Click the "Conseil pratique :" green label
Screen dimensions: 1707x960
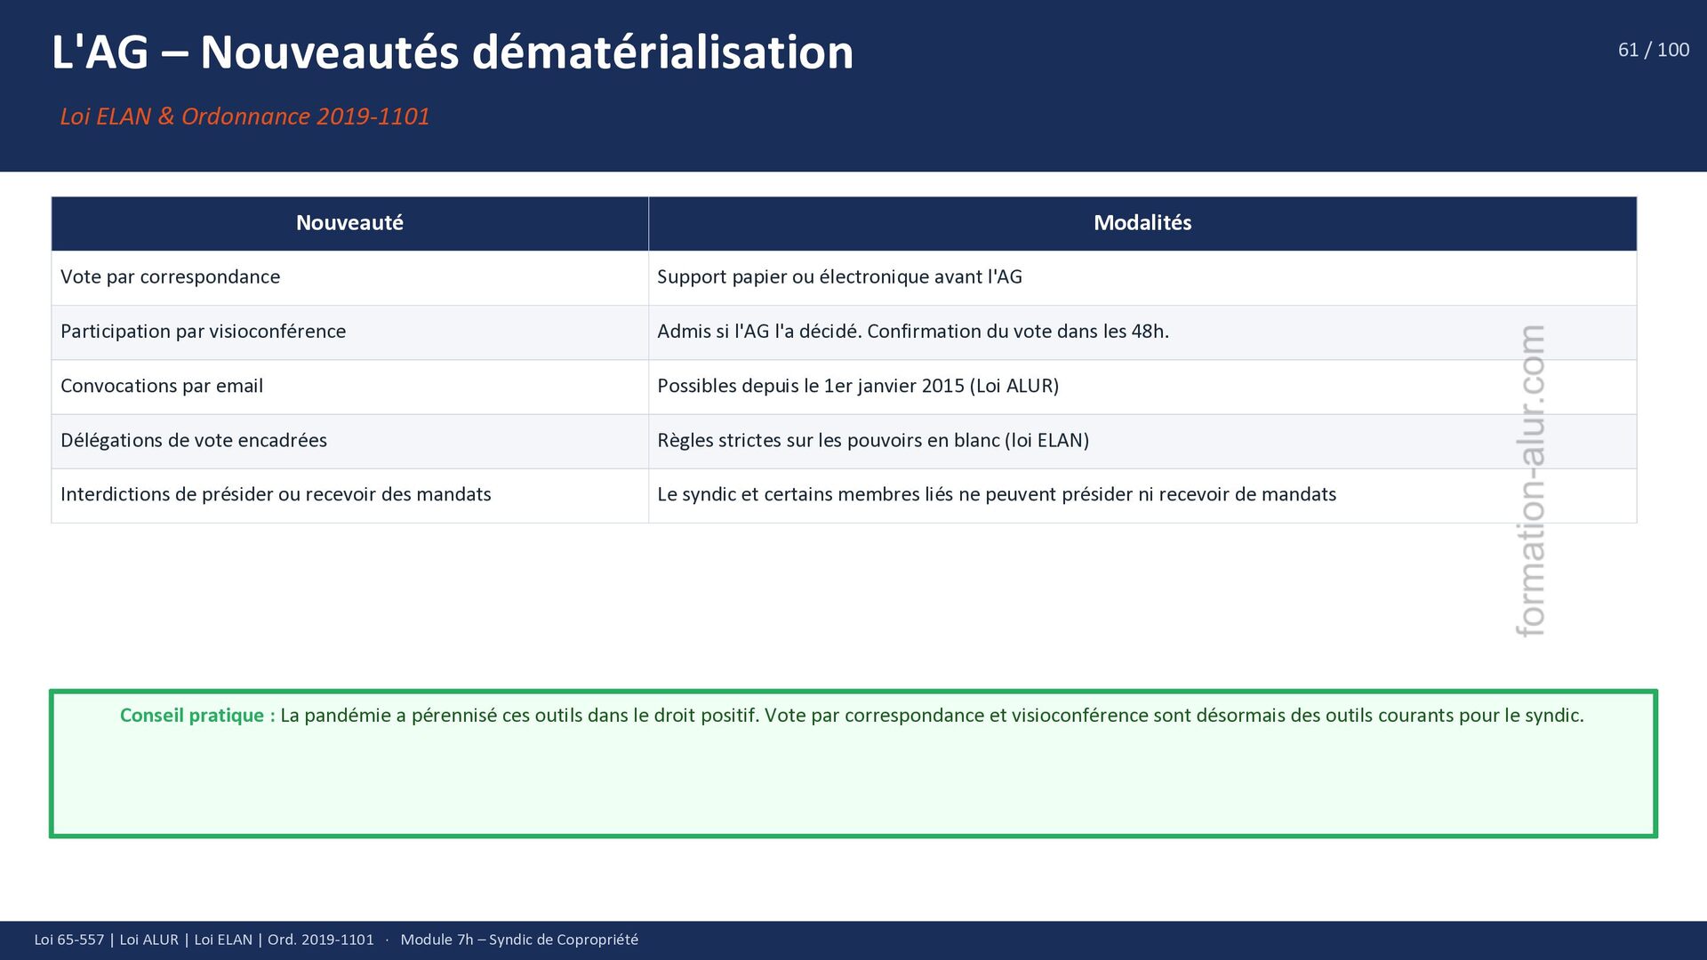(x=197, y=716)
